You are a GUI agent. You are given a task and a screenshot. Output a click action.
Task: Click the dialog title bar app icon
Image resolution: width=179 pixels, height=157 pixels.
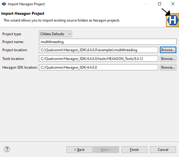(4, 4)
